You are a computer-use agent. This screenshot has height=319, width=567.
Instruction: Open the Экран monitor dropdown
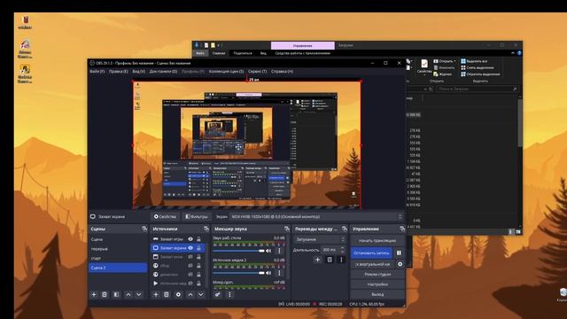[316, 216]
